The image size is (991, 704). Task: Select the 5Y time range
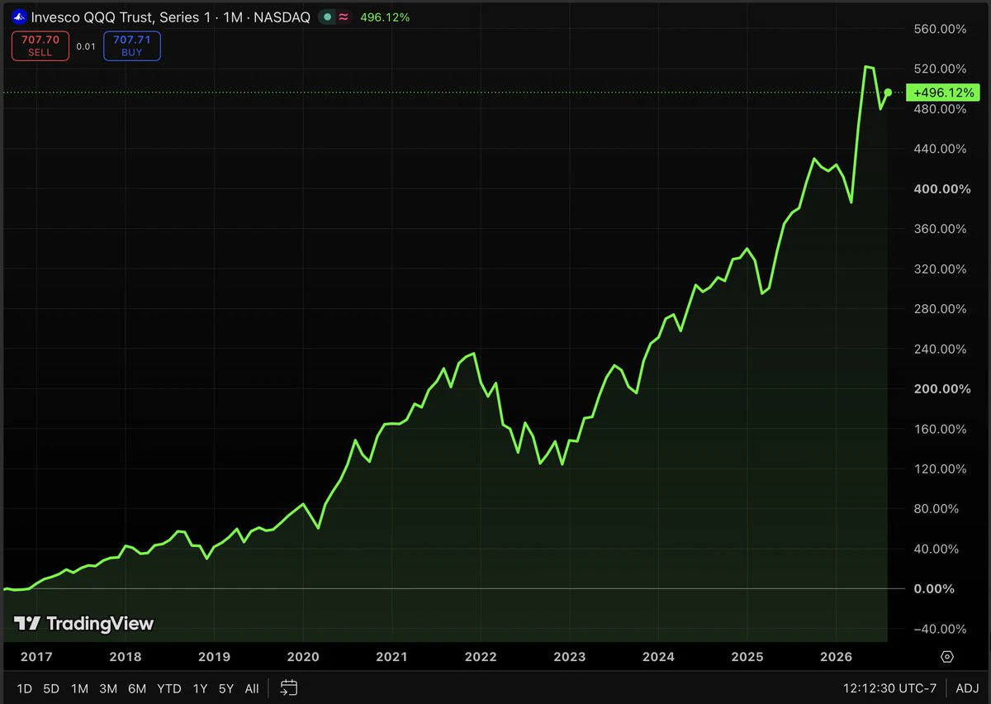(226, 688)
